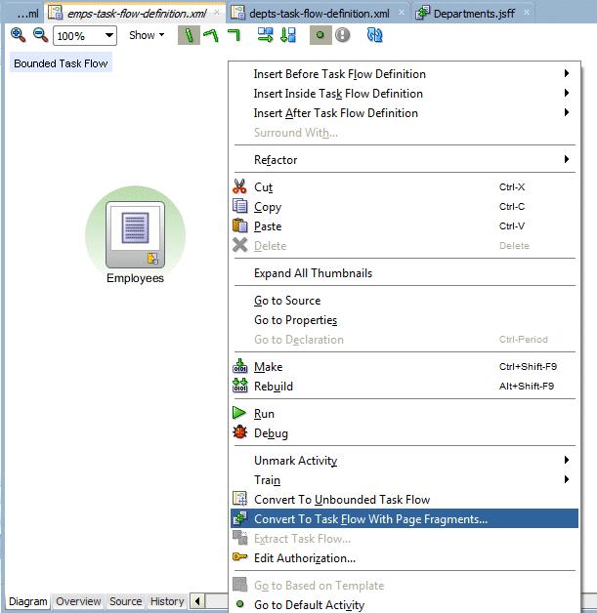Select the polyline connector style icon

pos(211,35)
